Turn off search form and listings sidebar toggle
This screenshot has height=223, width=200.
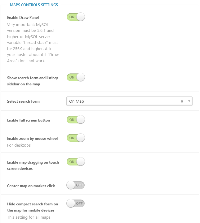76,77
